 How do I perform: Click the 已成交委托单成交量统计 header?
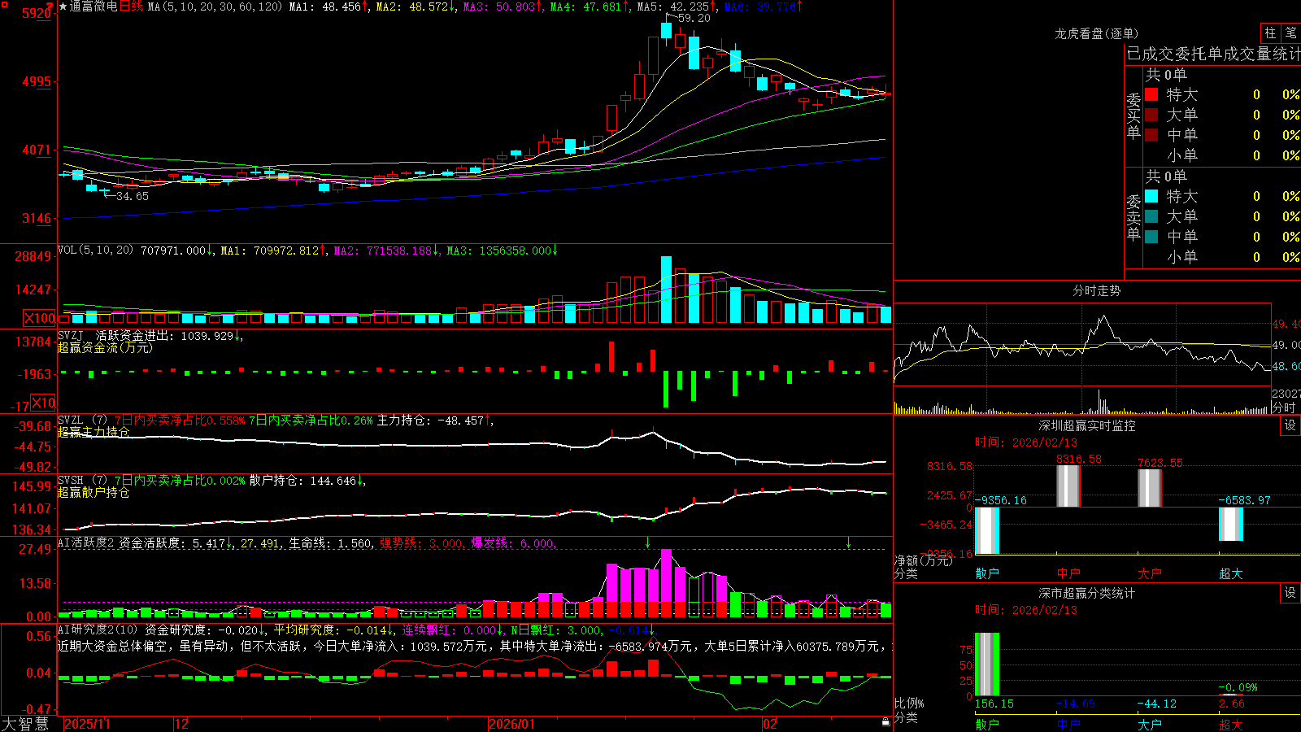click(x=1213, y=54)
